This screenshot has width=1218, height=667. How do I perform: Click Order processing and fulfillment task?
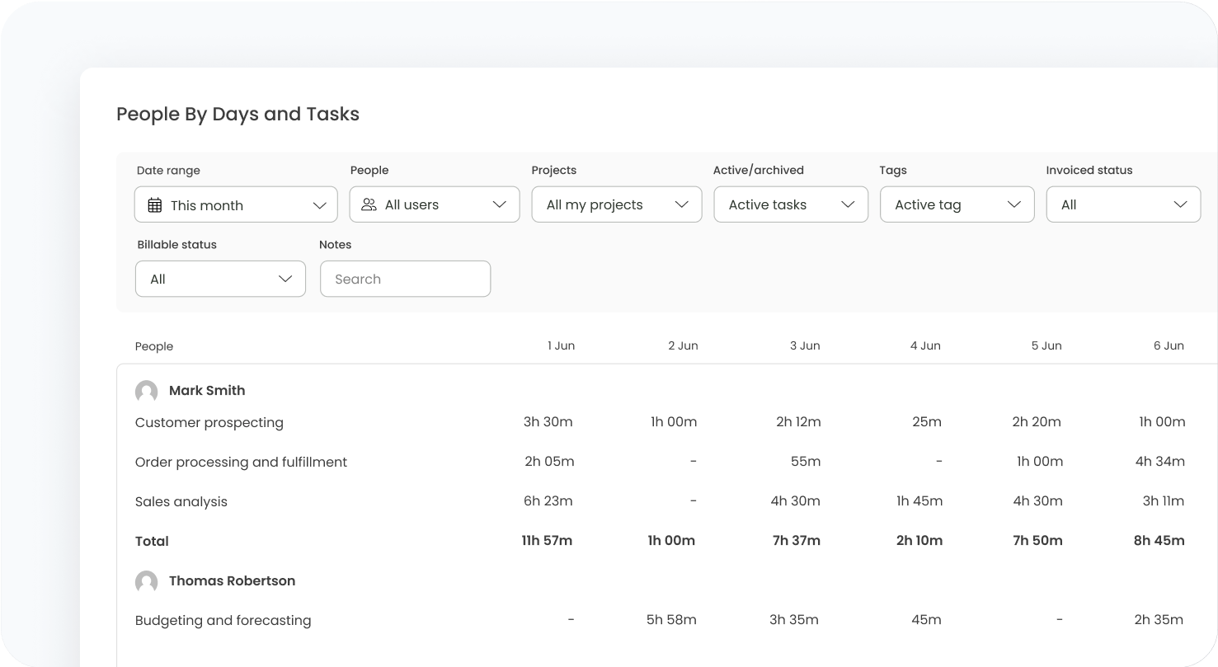coord(241,462)
